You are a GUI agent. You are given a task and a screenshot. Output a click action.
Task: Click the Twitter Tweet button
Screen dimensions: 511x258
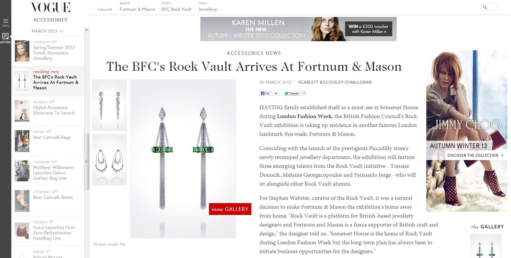[292, 93]
